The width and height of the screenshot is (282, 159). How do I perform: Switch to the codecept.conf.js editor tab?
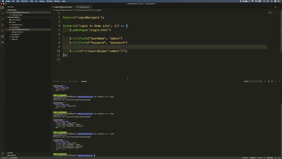pos(84,7)
